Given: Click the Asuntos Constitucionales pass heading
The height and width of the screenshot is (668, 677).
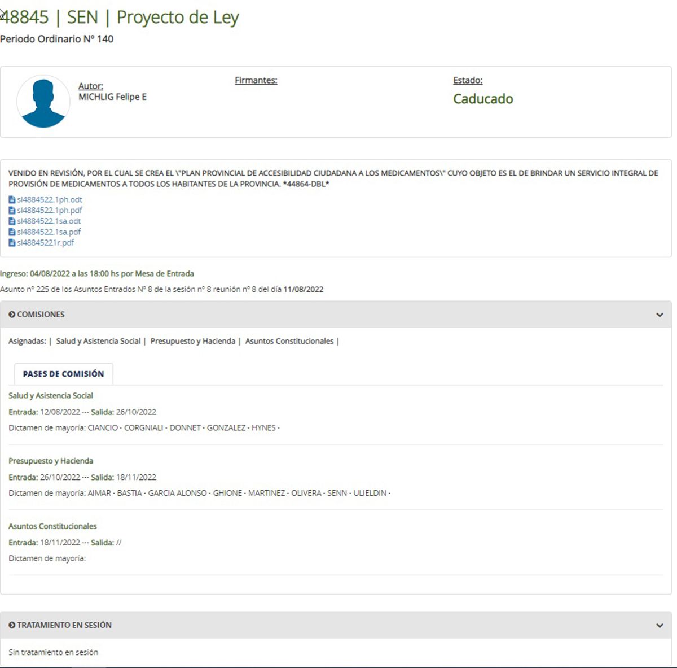Looking at the screenshot, I should click(52, 526).
